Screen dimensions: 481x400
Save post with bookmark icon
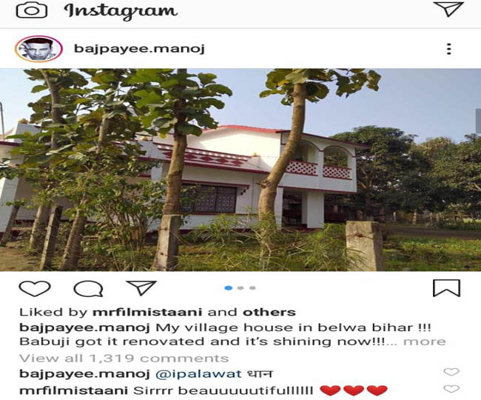(x=446, y=288)
